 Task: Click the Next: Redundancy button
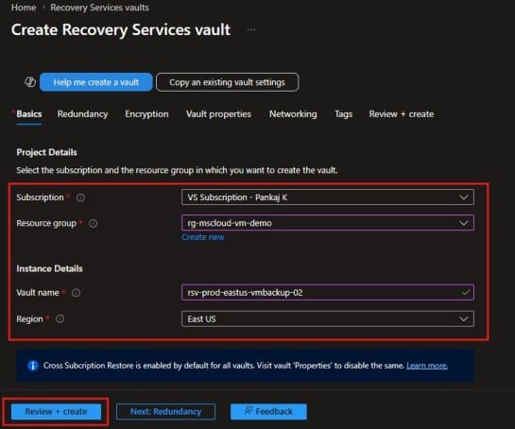166,412
